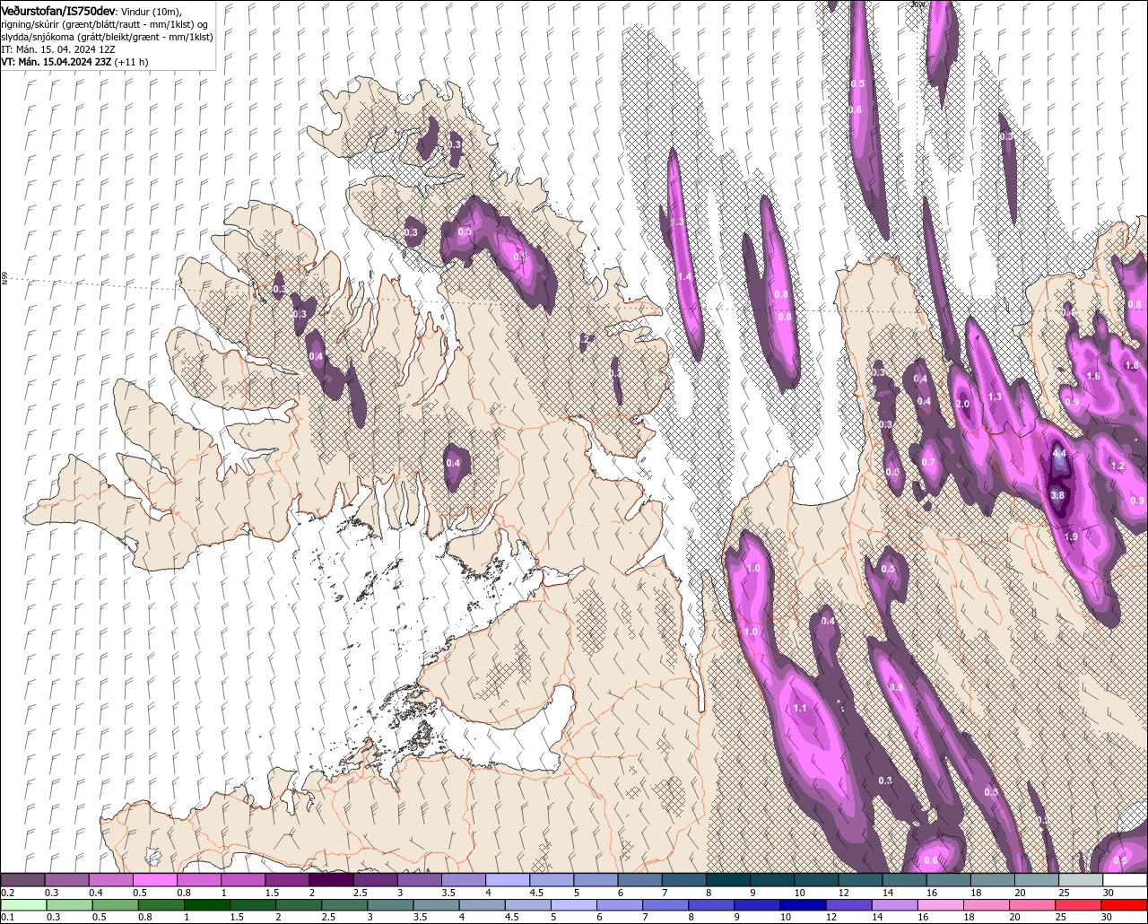Click the 1.6 value label on the map
Screen dimensions: 1148x924
click(x=1093, y=377)
